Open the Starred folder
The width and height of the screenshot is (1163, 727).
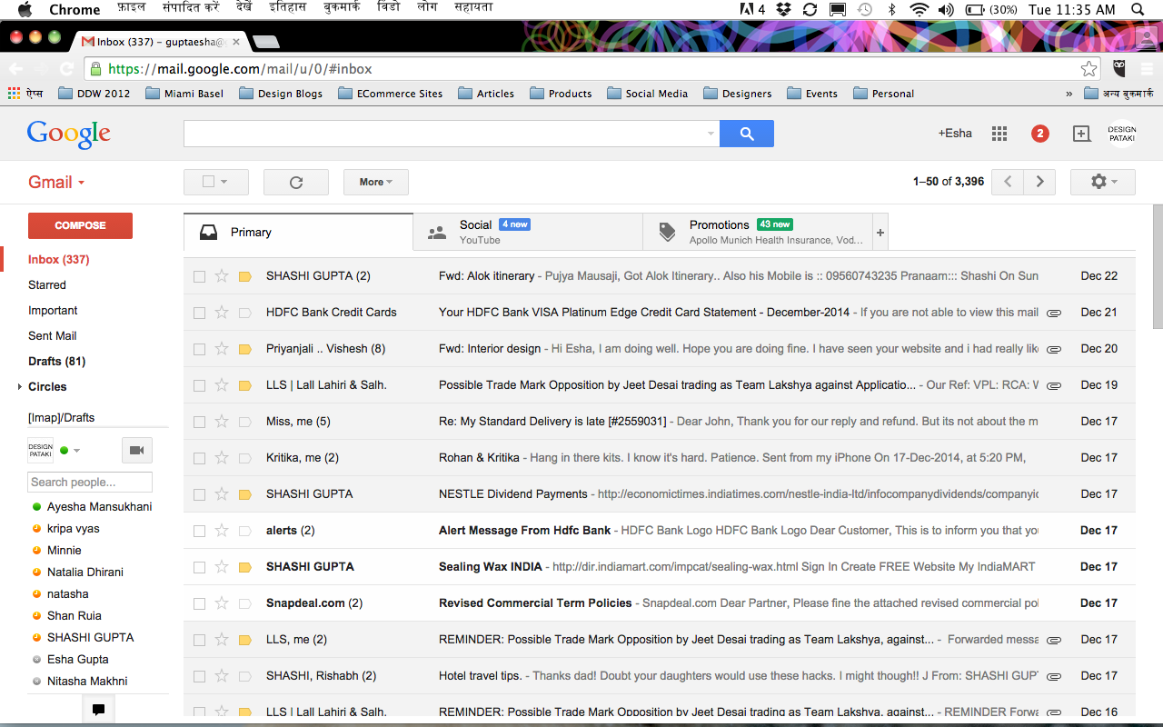click(x=47, y=285)
